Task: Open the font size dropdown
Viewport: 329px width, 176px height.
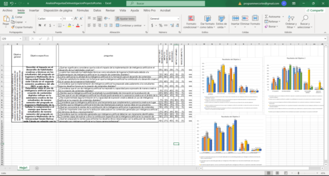Action: point(72,18)
